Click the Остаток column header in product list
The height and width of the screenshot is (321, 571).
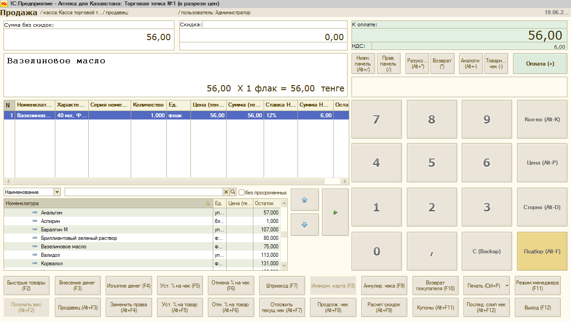pyautogui.click(x=264, y=203)
